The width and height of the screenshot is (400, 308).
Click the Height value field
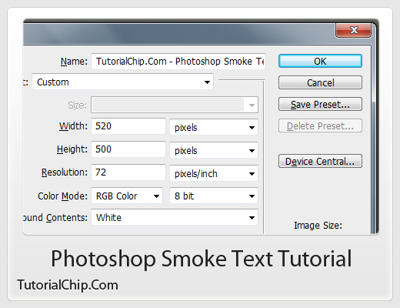(x=128, y=149)
